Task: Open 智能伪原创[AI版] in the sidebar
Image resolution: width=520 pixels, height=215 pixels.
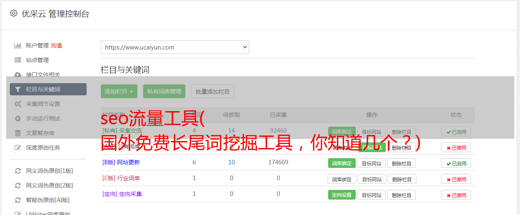Action: coord(48,200)
